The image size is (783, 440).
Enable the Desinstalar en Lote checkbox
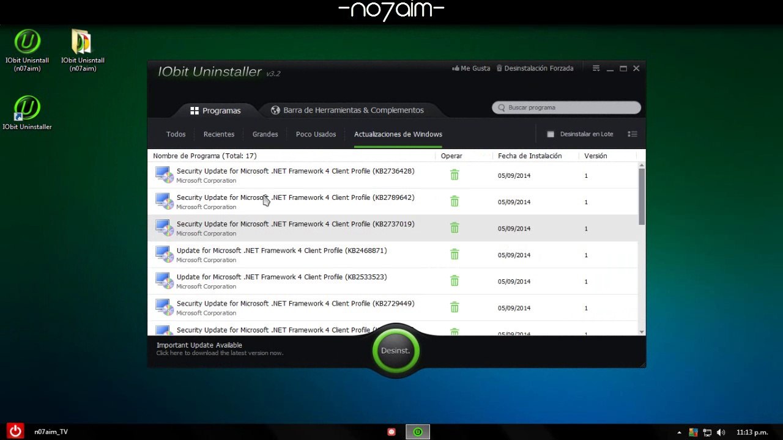tap(550, 134)
